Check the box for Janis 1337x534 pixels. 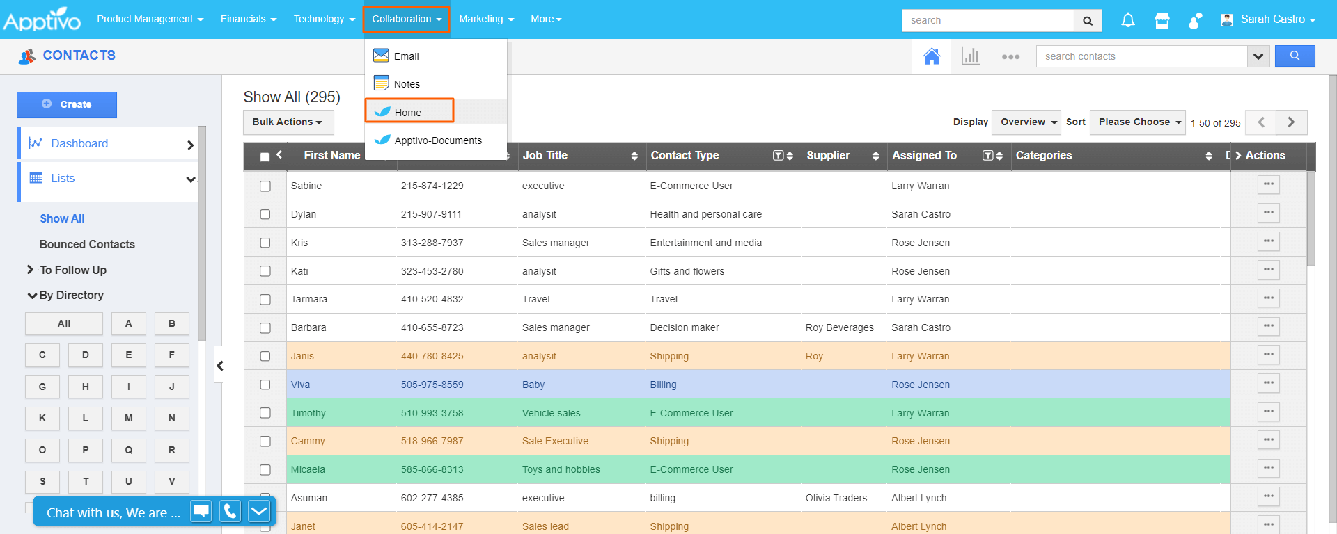click(265, 356)
